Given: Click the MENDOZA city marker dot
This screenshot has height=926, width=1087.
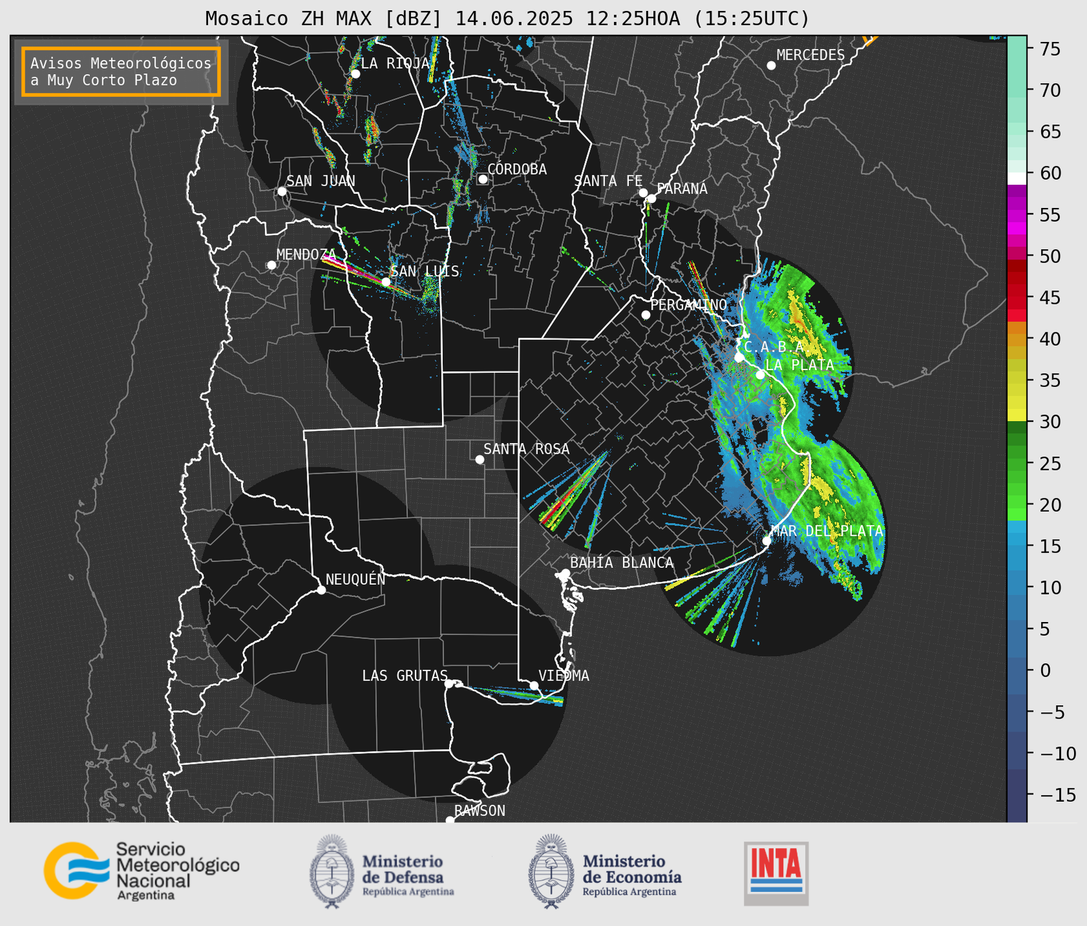Looking at the screenshot, I should (271, 265).
